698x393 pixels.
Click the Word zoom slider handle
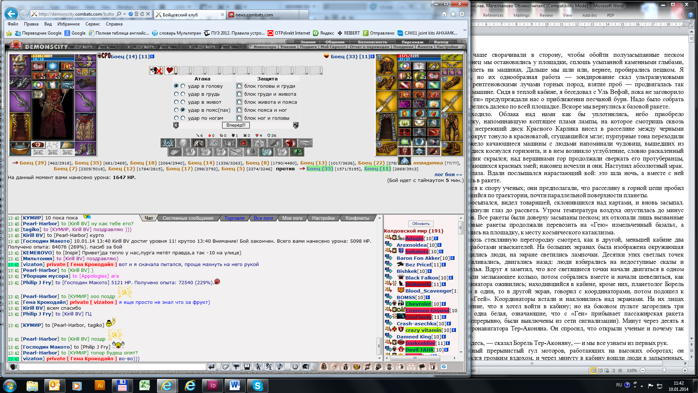click(x=664, y=370)
